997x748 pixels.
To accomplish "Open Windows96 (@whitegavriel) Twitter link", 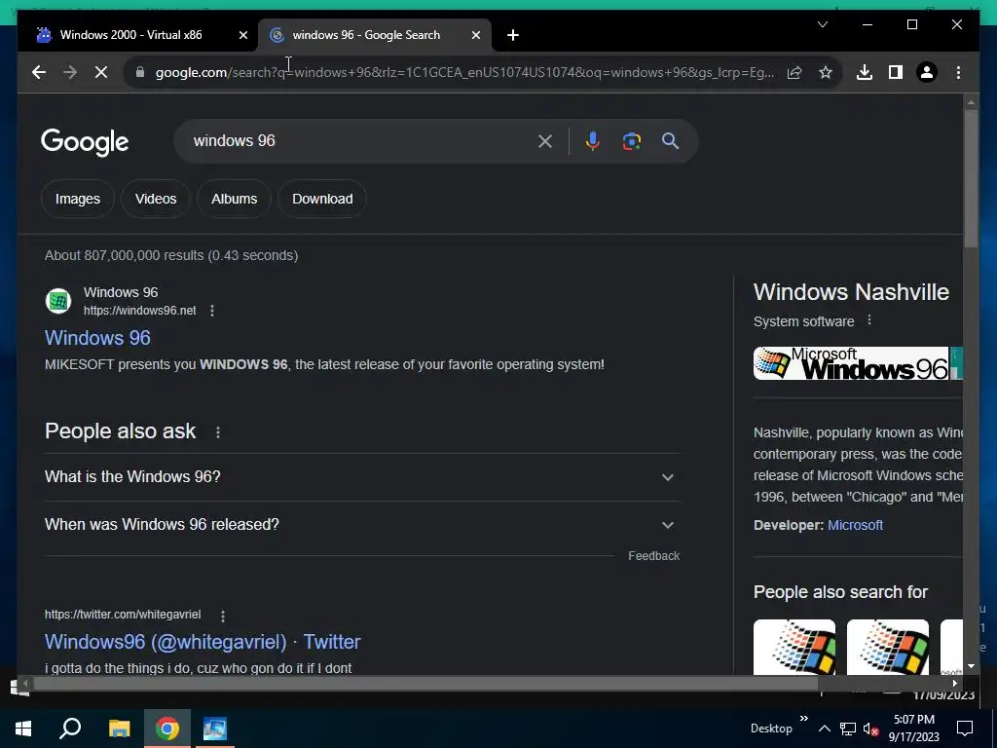I will point(203,642).
